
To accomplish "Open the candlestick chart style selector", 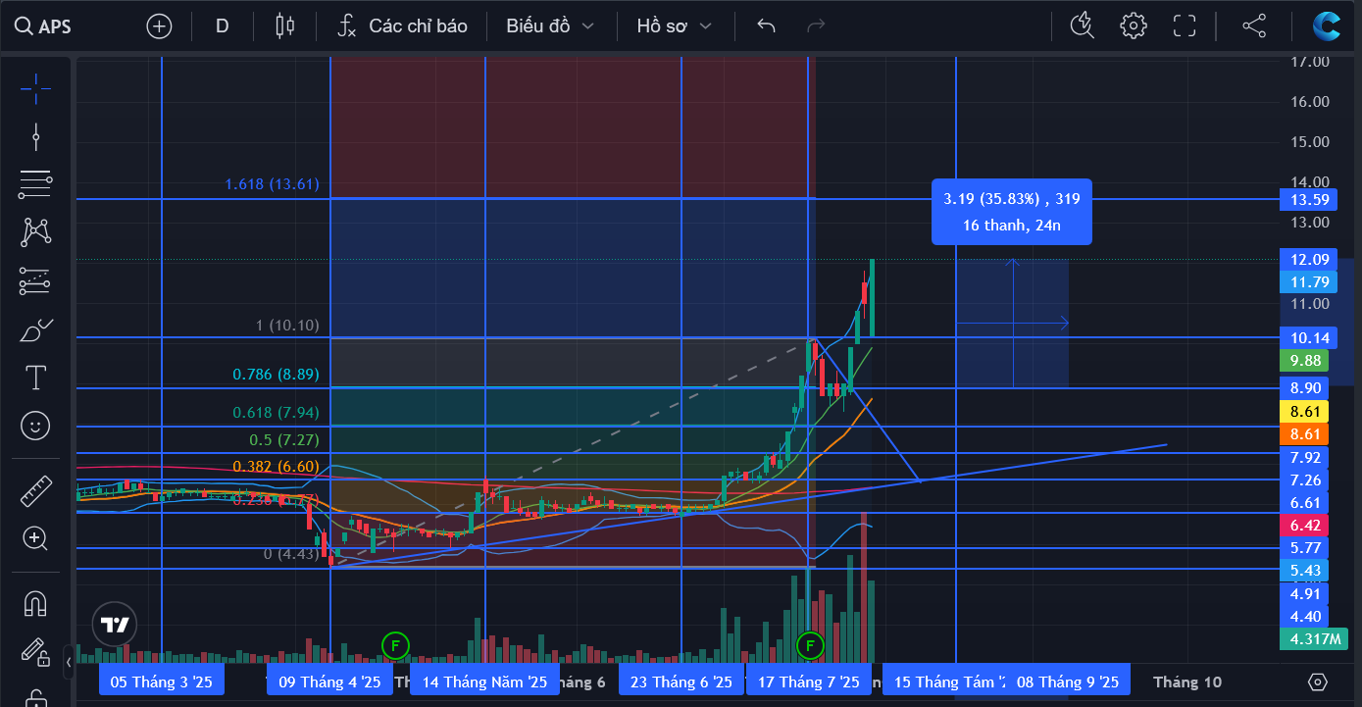I will pos(285,26).
